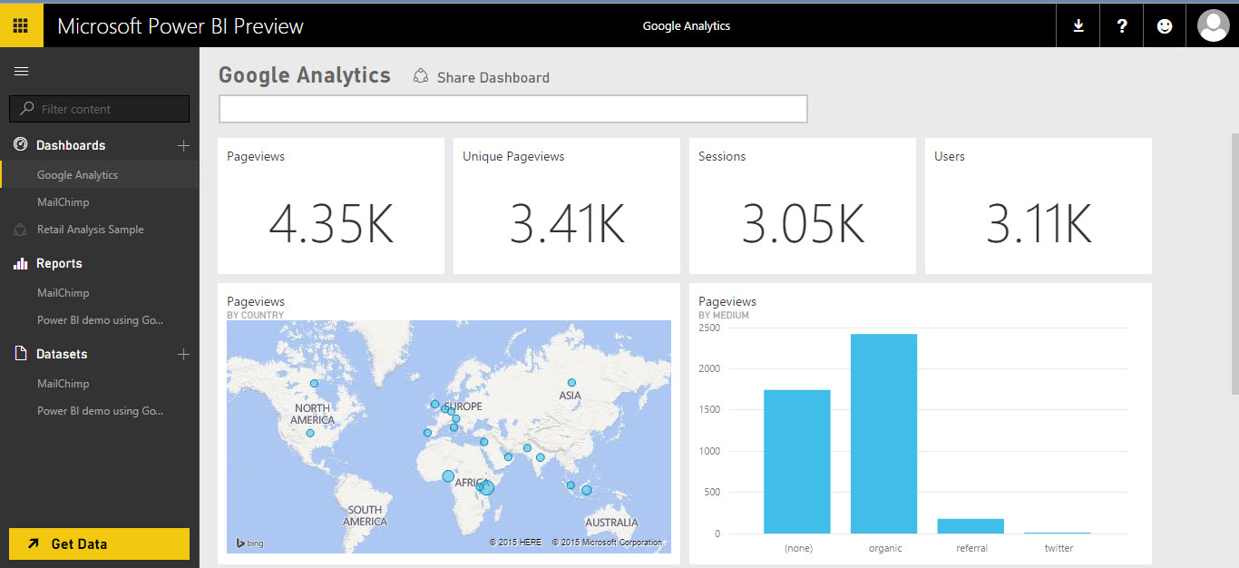
Task: Click the yellow Get Data button
Action: (98, 544)
